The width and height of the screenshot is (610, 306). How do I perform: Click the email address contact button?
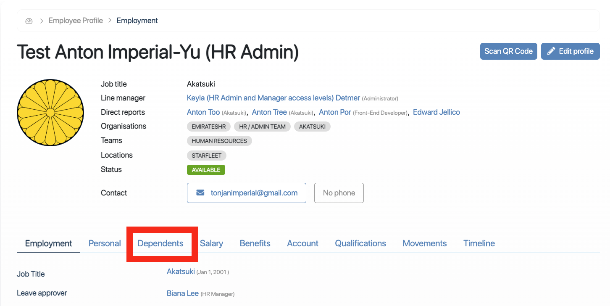pos(247,193)
